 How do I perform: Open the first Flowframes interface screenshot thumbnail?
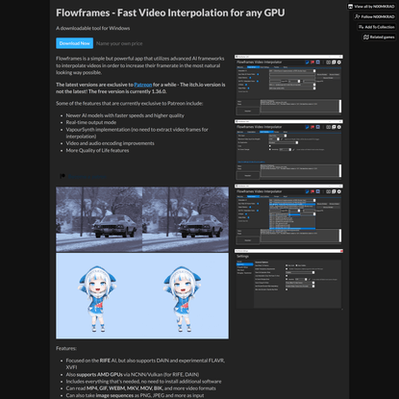click(x=288, y=85)
